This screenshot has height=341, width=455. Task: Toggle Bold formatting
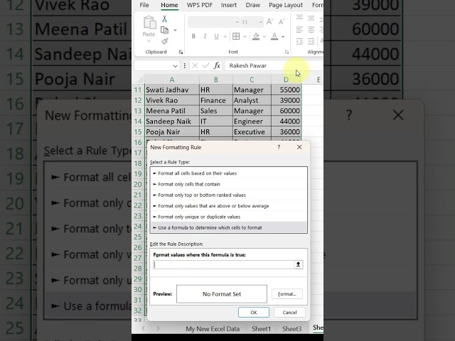(x=193, y=36)
